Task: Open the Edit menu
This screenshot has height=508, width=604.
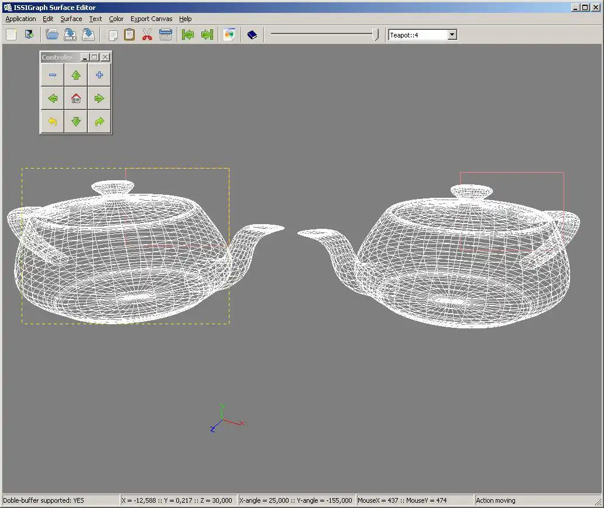Action: 48,19
